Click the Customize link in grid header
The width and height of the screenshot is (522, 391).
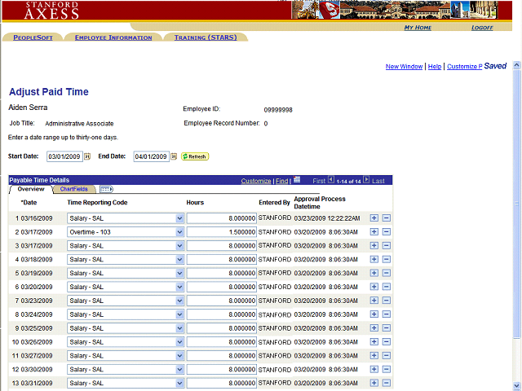click(256, 181)
